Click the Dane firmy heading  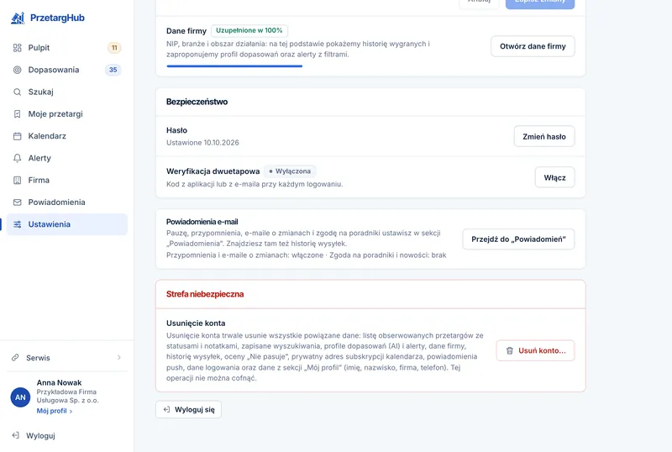point(186,31)
